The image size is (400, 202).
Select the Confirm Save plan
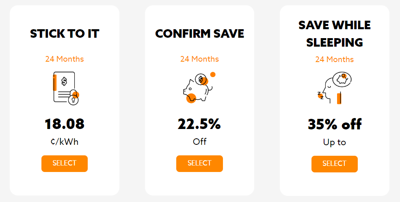pos(199,163)
